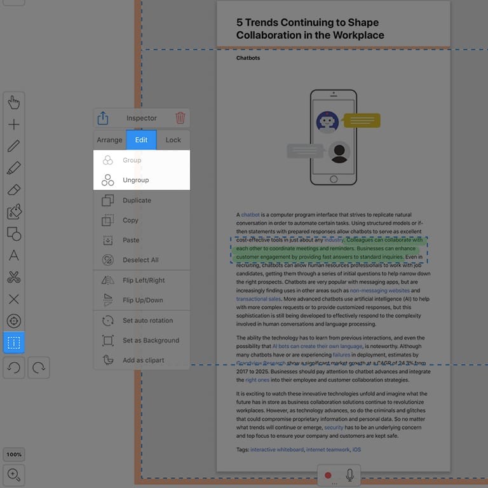The height and width of the screenshot is (488, 488).
Task: Click the plus add tool
Action: (14, 125)
